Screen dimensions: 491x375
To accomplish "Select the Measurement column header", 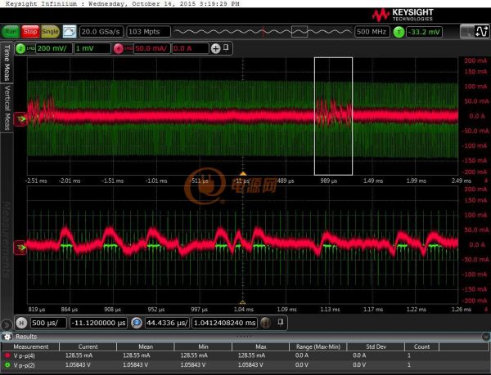I will click(31, 346).
